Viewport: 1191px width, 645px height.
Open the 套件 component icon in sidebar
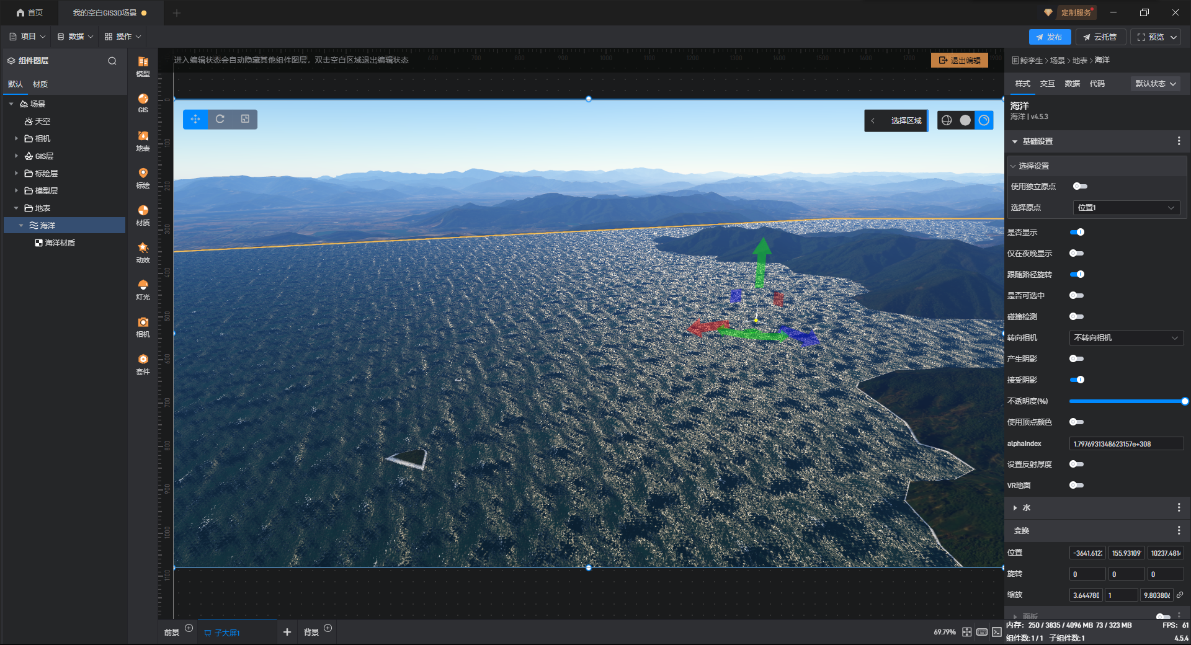[143, 364]
